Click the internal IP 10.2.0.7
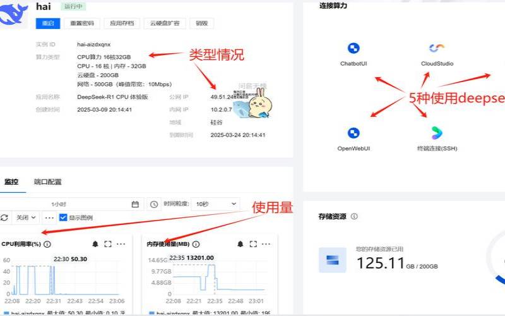 [x=222, y=109]
